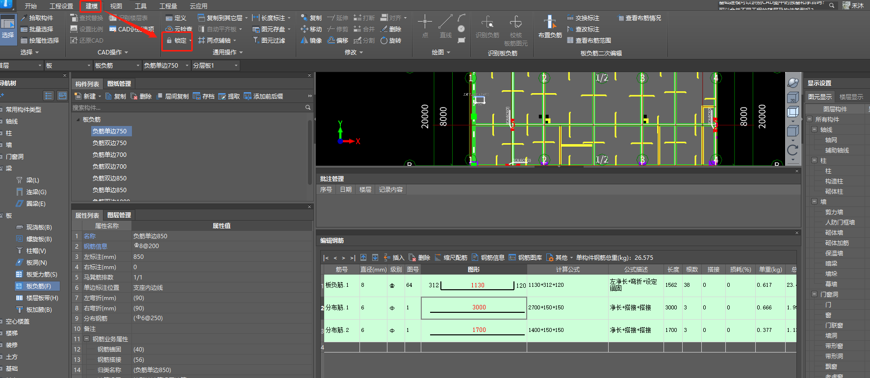Click 板受力筋(S) in navigation tree
The height and width of the screenshot is (378, 870).
click(41, 275)
